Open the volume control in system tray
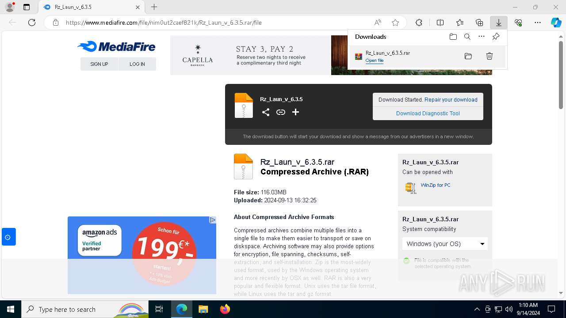Image resolution: width=566 pixels, height=318 pixels. point(509,309)
